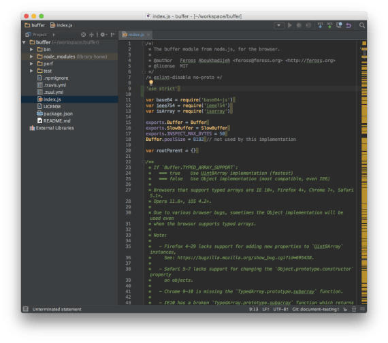The width and height of the screenshot is (388, 343).
Task: Click the index.js breadcrumb in navigation bar
Action: 61,25
